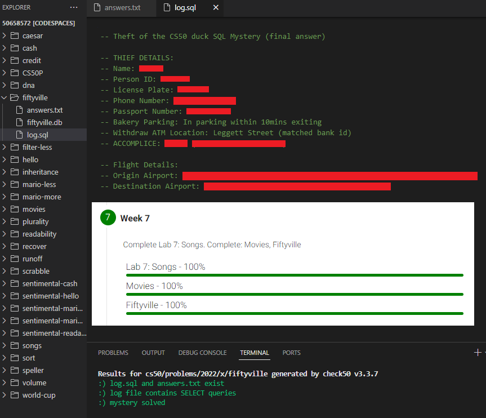
Task: Click file icon beside fiftyville.db
Action: click(19, 122)
